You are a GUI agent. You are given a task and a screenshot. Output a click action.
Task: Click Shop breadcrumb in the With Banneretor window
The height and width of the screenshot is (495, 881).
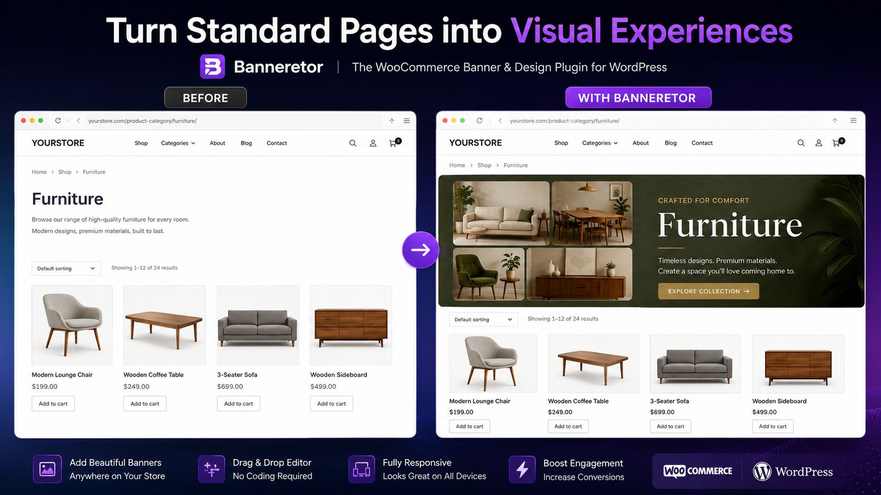coord(484,165)
